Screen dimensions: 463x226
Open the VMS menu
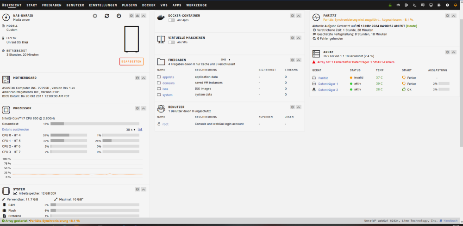pos(164,5)
